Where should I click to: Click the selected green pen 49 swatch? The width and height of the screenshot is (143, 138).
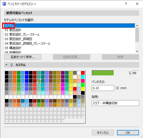(x=39, y=81)
